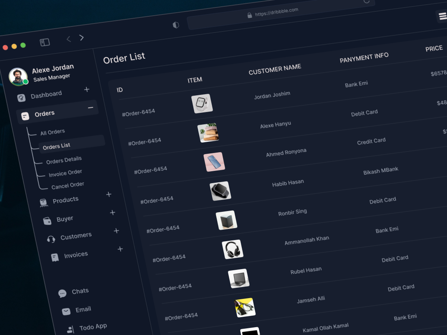Click the ID column header
The width and height of the screenshot is (447, 335).
[120, 90]
